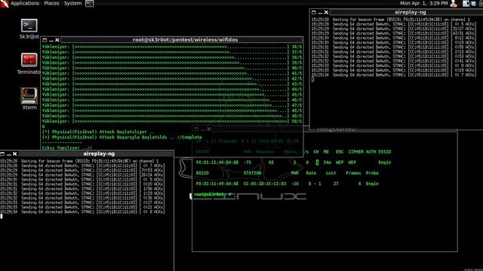Click the 'Başarıyla Başlatıldı .. //Complete' line
The image size is (483, 271).
pos(122,137)
